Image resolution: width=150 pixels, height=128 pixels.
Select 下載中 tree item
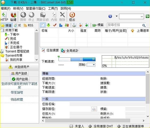(x=14, y=34)
